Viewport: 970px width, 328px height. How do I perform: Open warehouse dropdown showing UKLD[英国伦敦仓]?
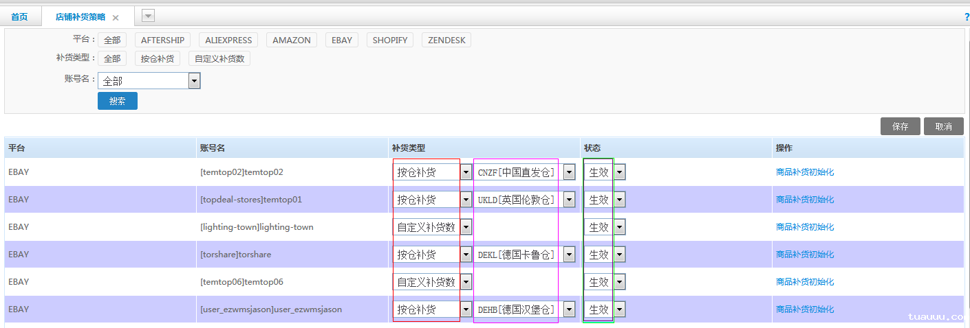525,200
